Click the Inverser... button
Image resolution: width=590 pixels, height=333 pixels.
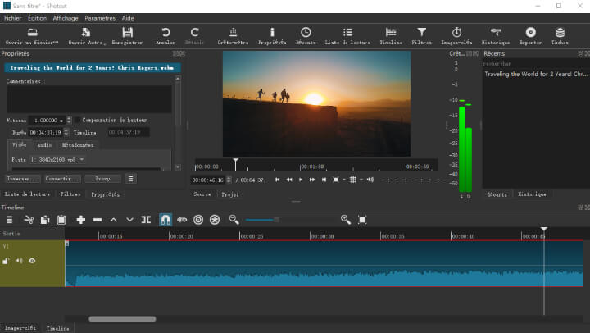(22, 178)
